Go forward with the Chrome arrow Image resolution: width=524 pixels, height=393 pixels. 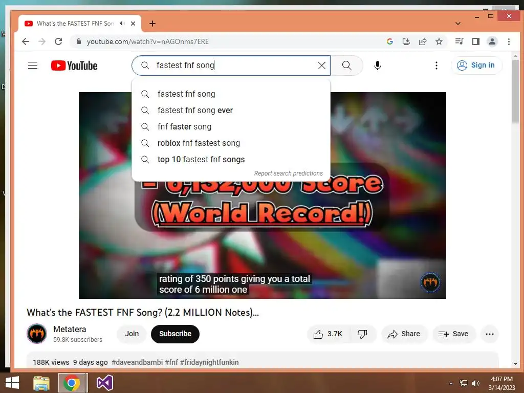[x=42, y=41]
